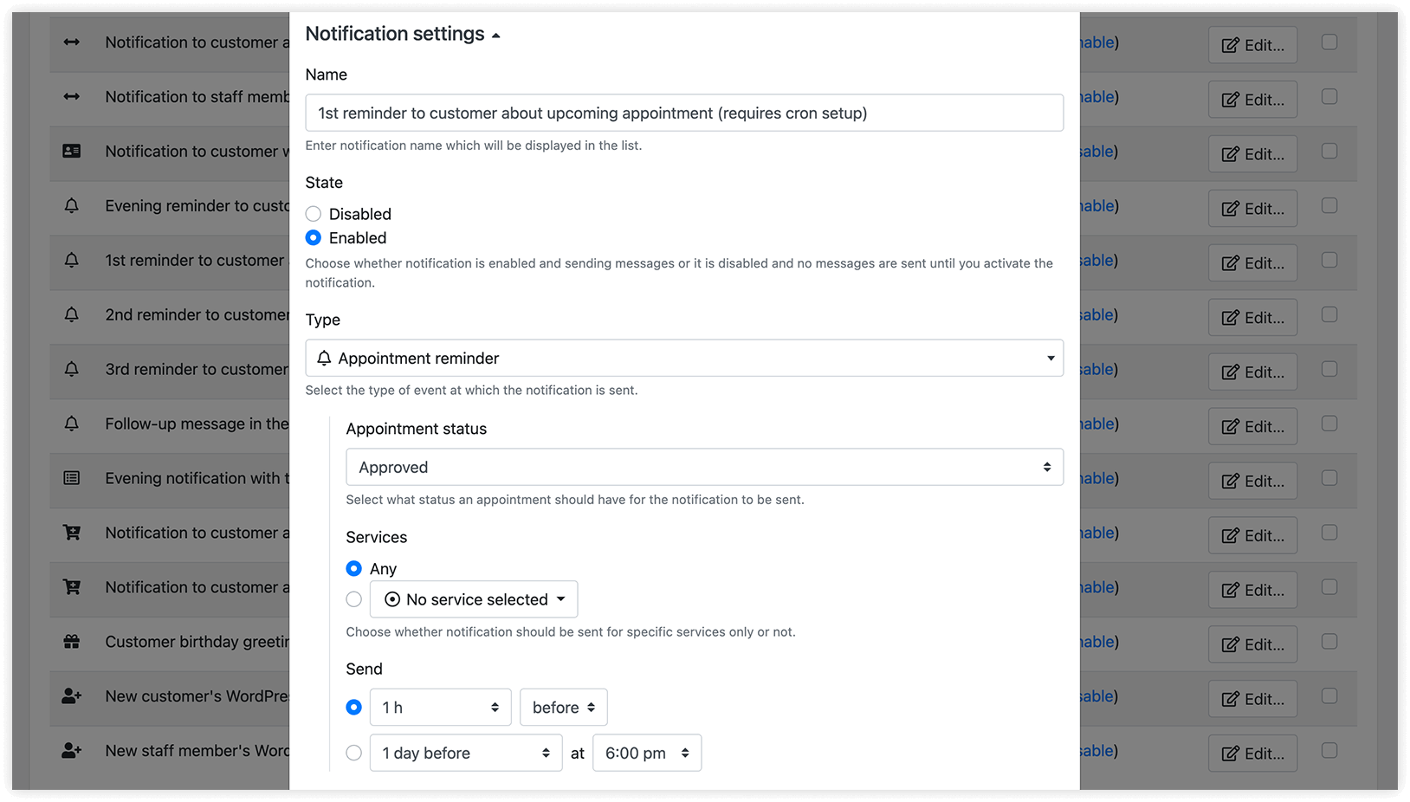Tick checkbox for 1st reminder to customer row

(x=1329, y=260)
